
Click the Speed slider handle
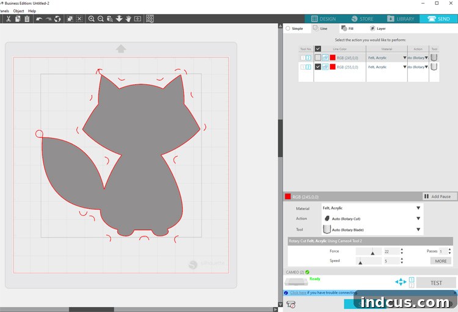360,263
